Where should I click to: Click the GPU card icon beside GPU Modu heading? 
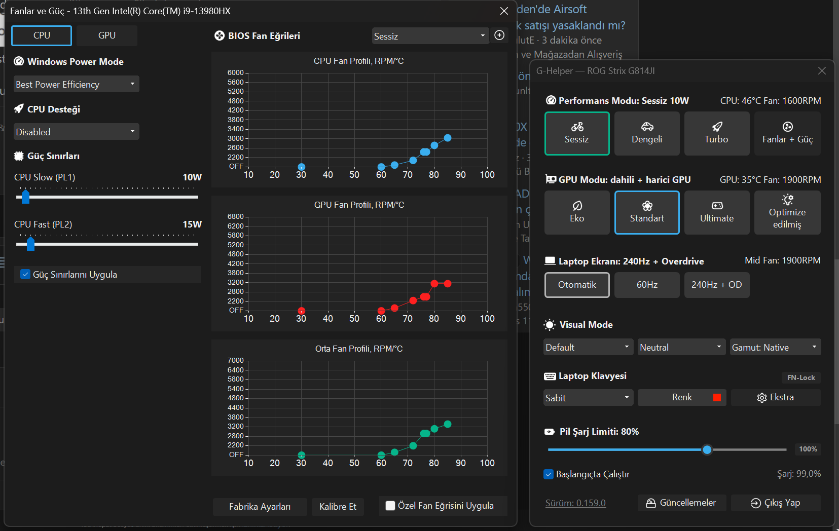click(551, 179)
